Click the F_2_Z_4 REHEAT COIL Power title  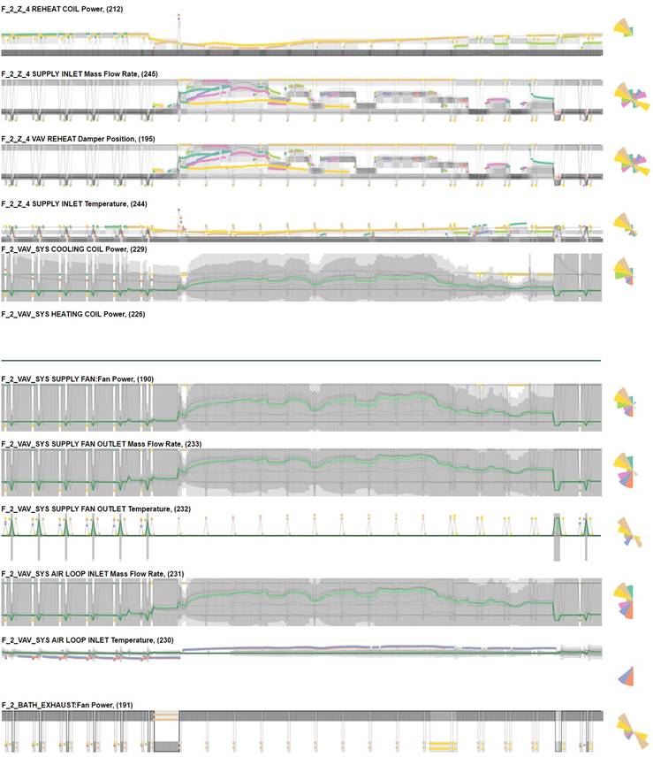(75, 8)
